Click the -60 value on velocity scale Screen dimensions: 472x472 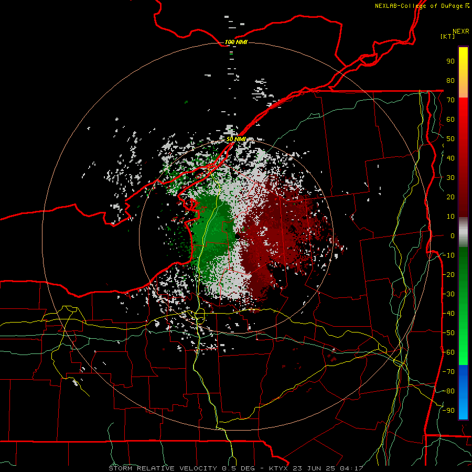pyautogui.click(x=448, y=352)
